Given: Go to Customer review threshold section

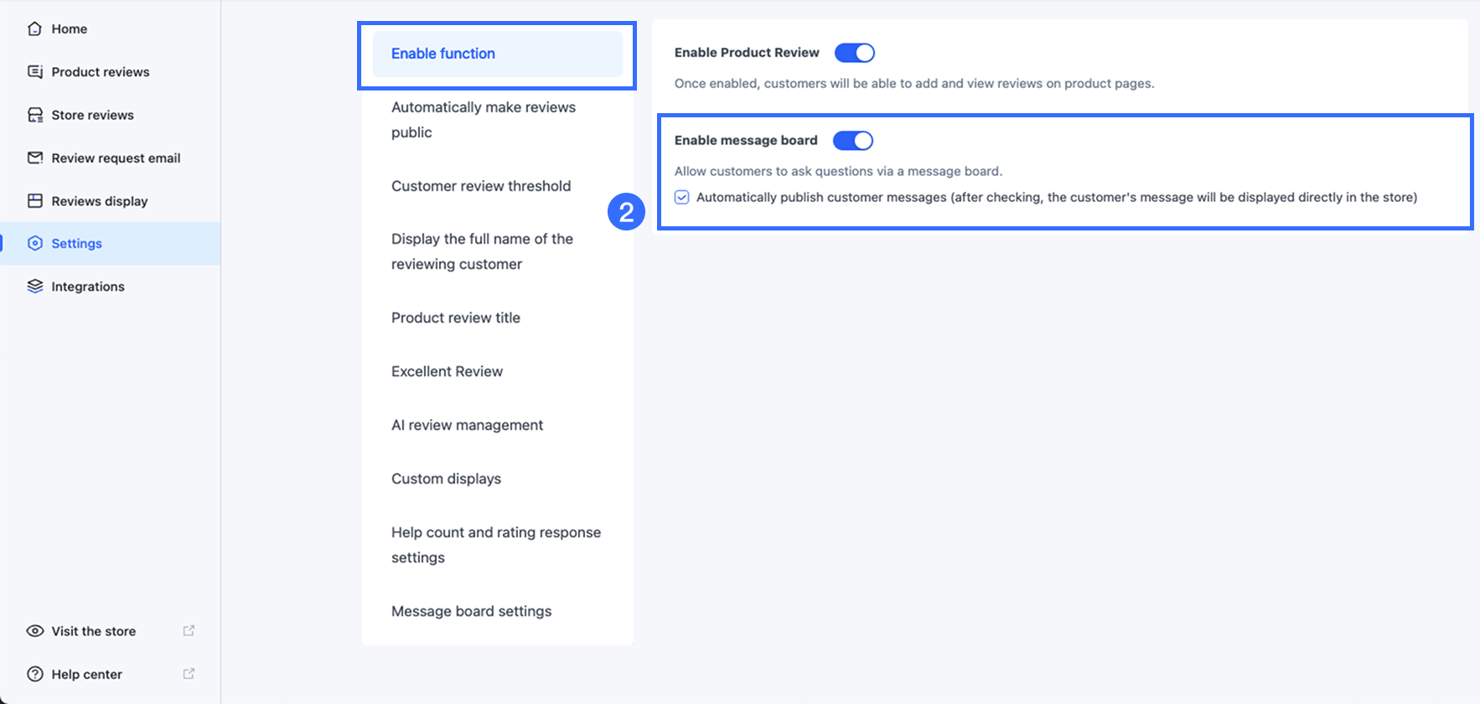Looking at the screenshot, I should click(x=481, y=186).
